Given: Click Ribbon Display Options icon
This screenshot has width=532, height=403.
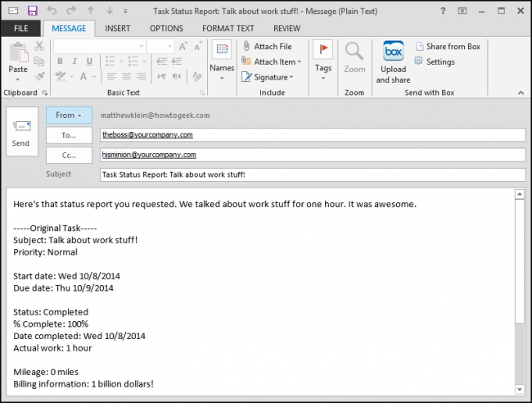Looking at the screenshot, I should tap(462, 11).
